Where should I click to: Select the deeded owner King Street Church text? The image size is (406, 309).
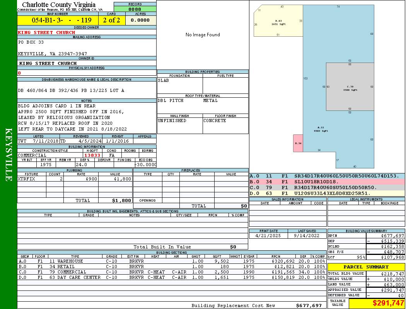point(46,32)
